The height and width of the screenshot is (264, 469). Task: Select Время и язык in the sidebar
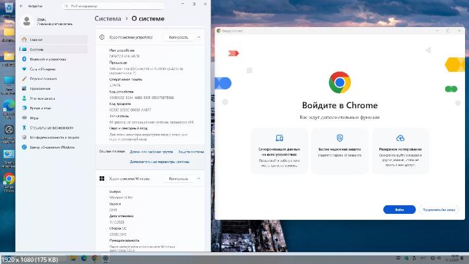click(41, 108)
